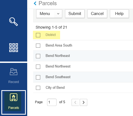Select the Record folder icon
The height and width of the screenshot is (116, 133).
click(x=14, y=72)
